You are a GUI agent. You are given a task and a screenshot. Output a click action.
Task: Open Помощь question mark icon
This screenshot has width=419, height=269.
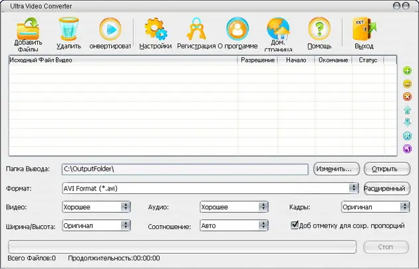[319, 29]
